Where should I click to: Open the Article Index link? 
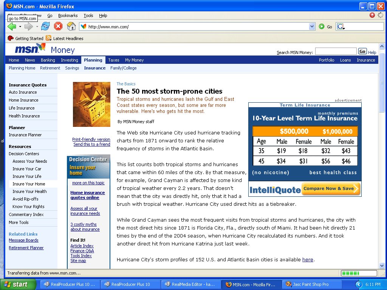tap(82, 245)
